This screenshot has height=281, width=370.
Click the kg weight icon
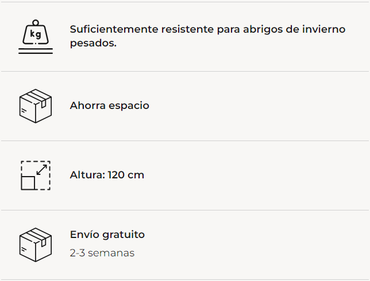pyautogui.click(x=35, y=36)
